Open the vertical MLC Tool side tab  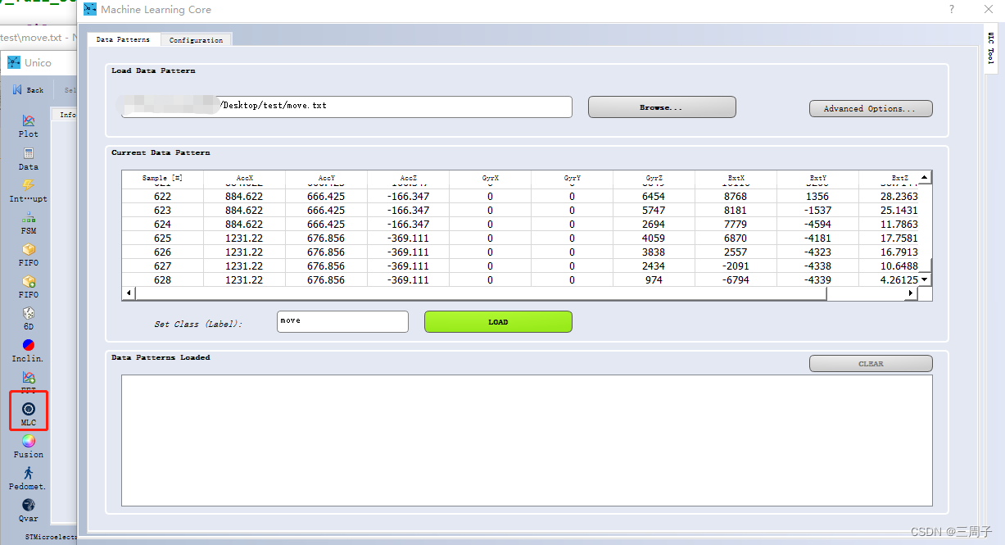pyautogui.click(x=991, y=48)
